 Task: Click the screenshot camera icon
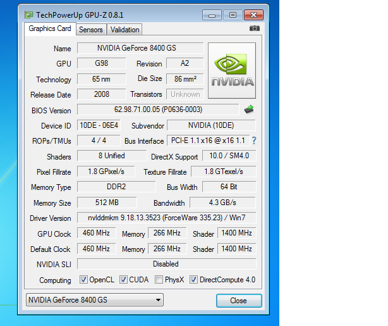255,28
